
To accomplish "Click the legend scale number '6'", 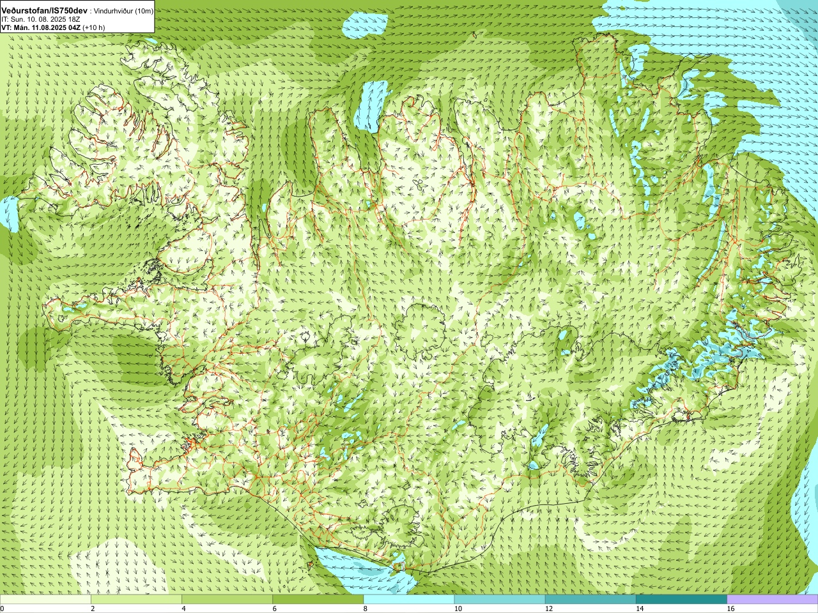I will tap(275, 609).
